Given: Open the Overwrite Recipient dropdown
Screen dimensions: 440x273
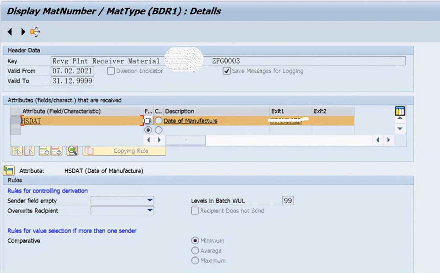Looking at the screenshot, I should pos(149,211).
